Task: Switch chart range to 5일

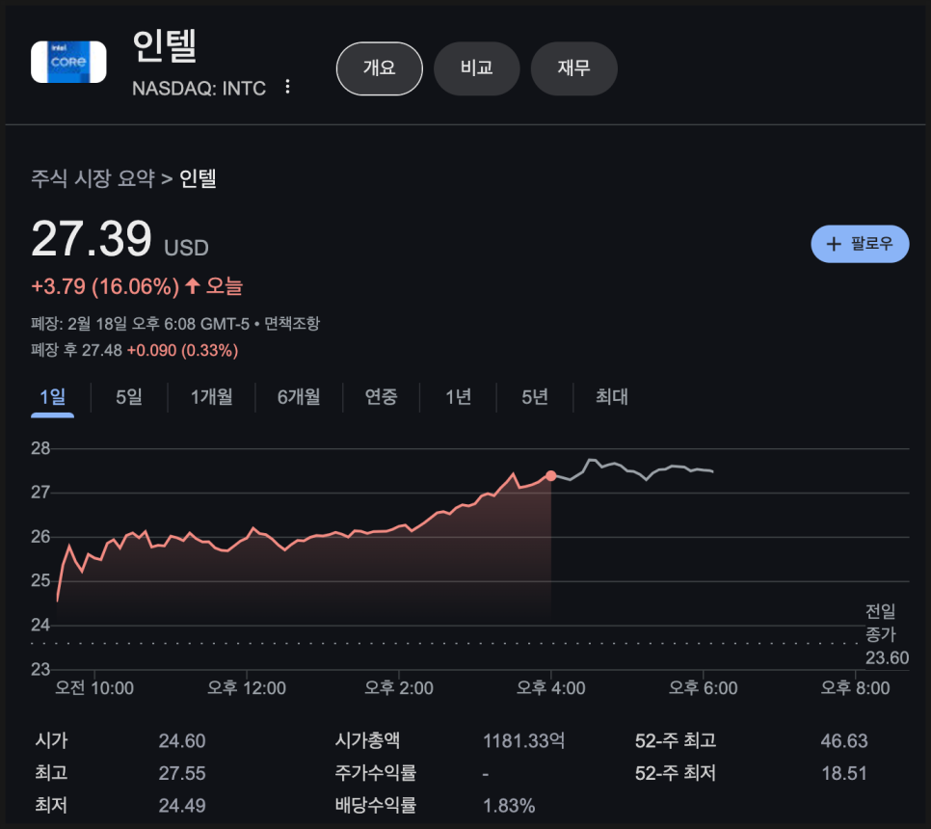Action: [129, 397]
